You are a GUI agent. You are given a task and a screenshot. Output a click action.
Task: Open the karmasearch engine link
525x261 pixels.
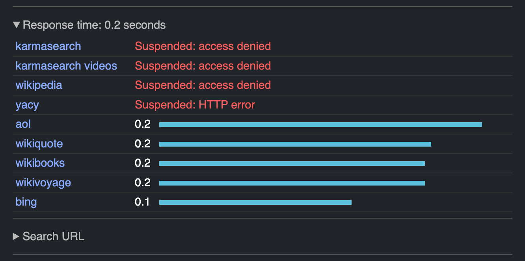click(x=48, y=46)
